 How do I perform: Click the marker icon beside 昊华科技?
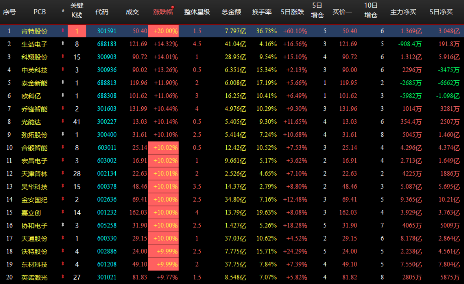point(63,187)
